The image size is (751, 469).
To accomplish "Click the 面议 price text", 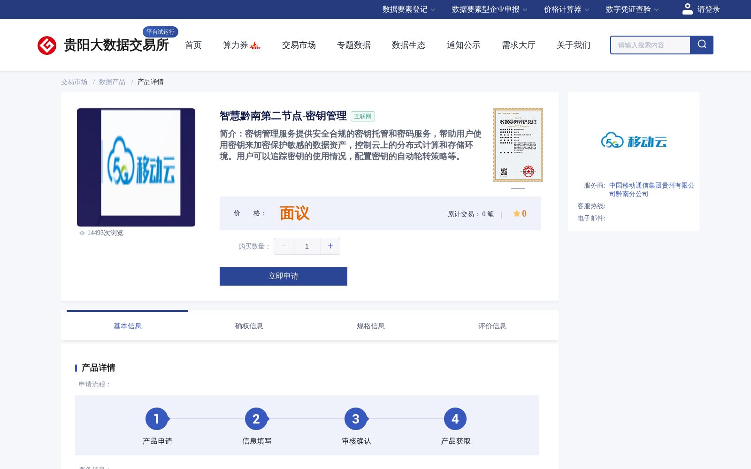I will 295,213.
